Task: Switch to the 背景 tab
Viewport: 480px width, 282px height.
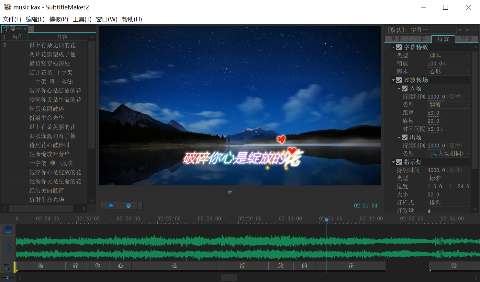Action: (x=466, y=39)
